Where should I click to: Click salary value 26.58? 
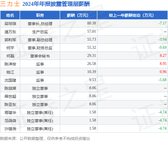tap(92, 64)
